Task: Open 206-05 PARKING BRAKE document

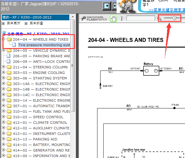Action: tap(41, 56)
